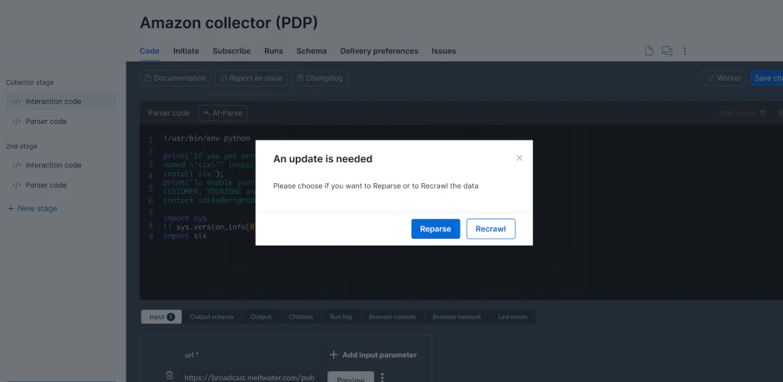The image size is (783, 382).
Task: Open the Documentation button
Action: [x=175, y=78]
